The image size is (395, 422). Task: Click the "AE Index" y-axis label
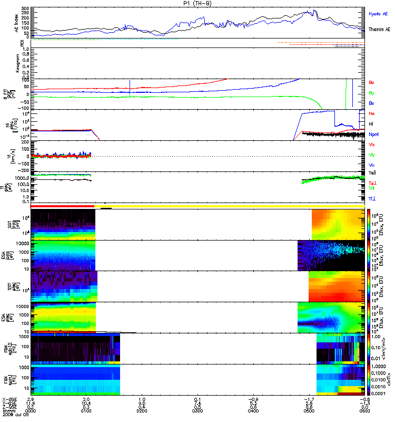17,23
